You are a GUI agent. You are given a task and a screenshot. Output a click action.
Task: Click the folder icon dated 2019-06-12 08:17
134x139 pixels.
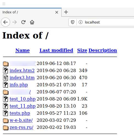pos(6,64)
